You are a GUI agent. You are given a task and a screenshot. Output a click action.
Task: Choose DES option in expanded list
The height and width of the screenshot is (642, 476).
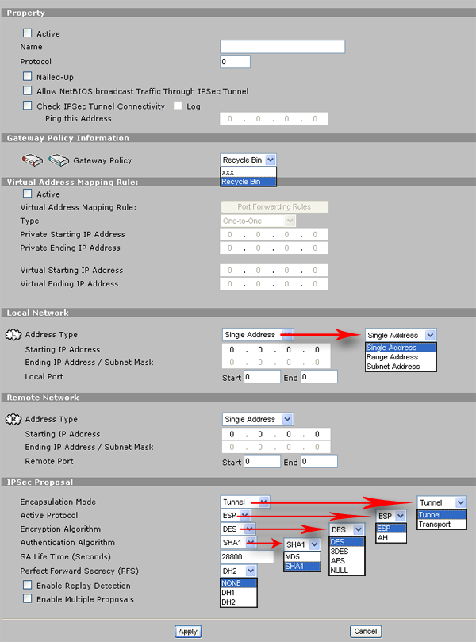coord(346,542)
